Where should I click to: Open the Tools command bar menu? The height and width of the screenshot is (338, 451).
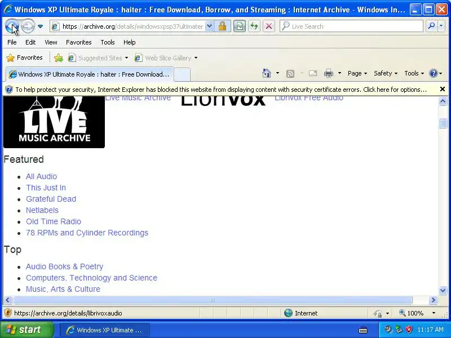414,73
